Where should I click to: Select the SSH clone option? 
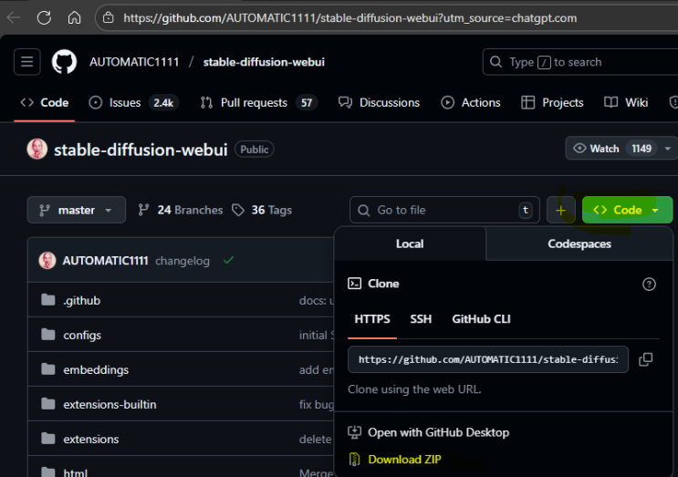point(421,319)
